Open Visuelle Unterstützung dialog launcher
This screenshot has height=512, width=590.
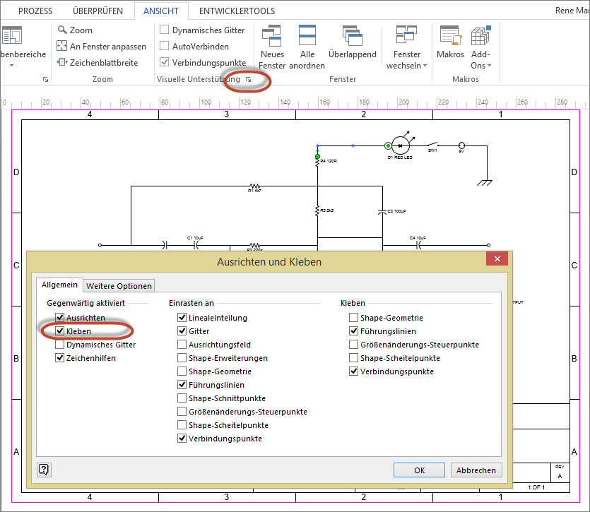pos(248,80)
